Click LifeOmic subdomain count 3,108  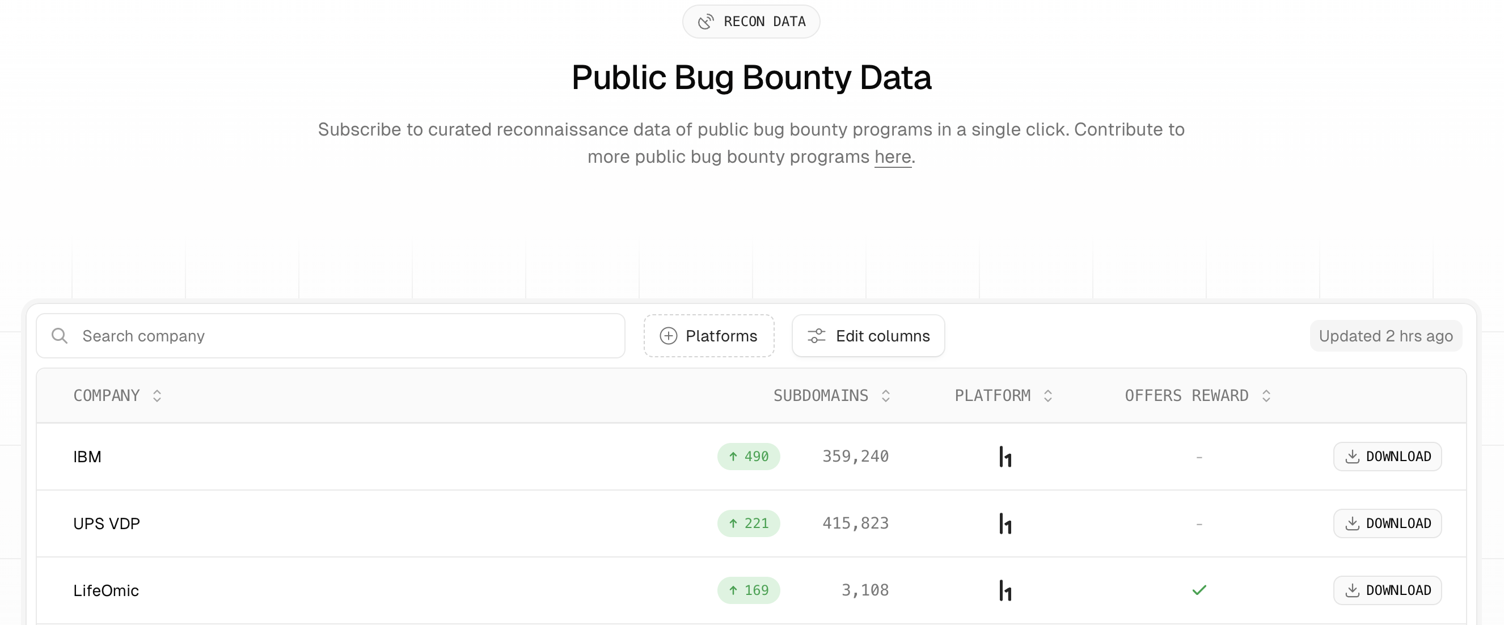click(x=865, y=590)
